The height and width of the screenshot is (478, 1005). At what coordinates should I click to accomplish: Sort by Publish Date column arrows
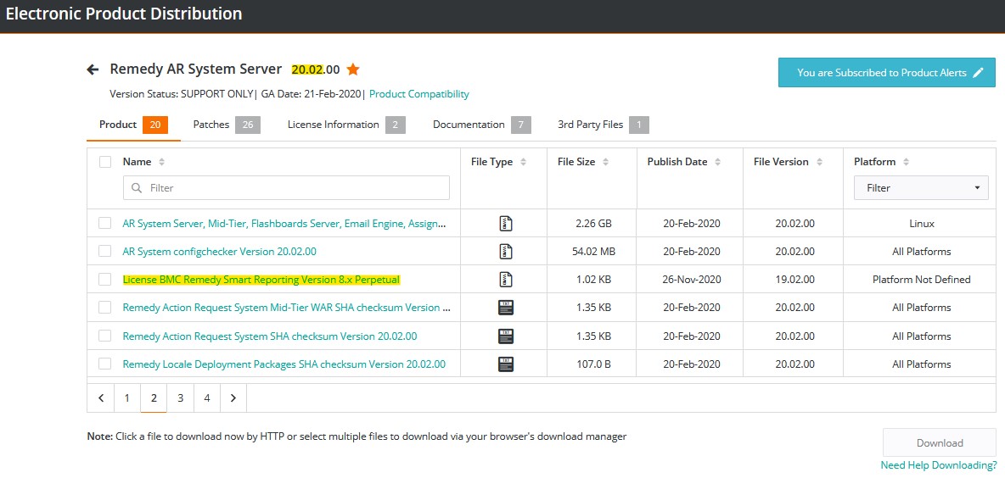tap(718, 162)
